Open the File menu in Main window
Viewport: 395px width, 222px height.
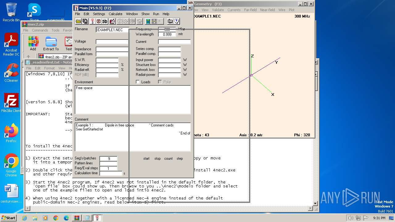coord(77,14)
